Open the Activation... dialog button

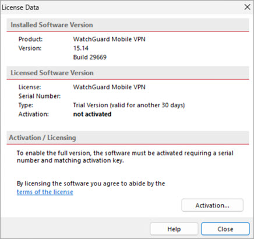(x=212, y=205)
